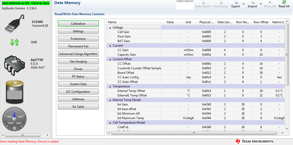Click the Device is sealed error message
The image size is (293, 145).
[x=29, y=141]
